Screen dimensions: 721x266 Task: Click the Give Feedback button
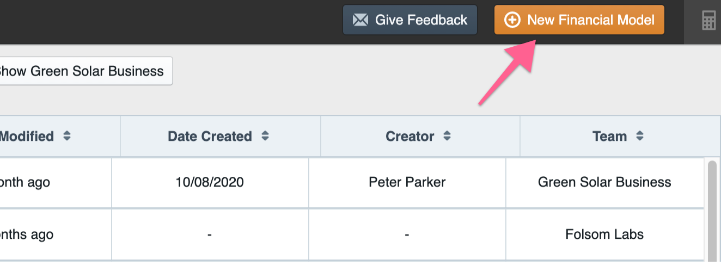click(410, 20)
